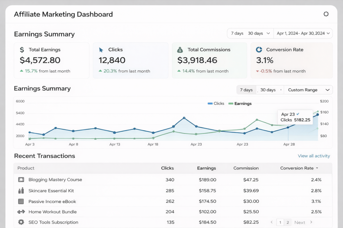Click the Skincare Essential Kit product icon
This screenshot has height=228, width=343.
pyautogui.click(x=21, y=190)
